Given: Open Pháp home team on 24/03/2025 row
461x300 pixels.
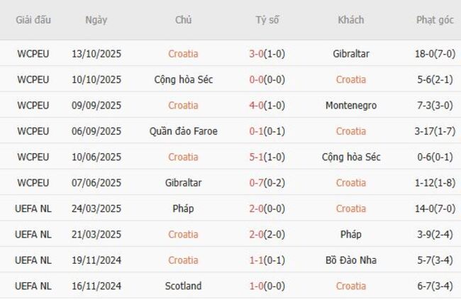Looking at the screenshot, I should (183, 209).
